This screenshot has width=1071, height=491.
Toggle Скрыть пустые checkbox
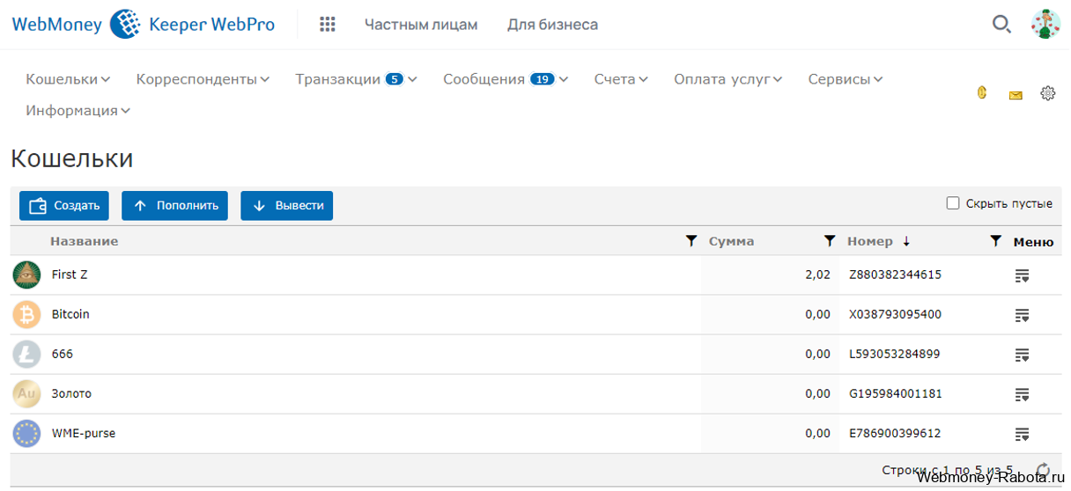tap(953, 203)
